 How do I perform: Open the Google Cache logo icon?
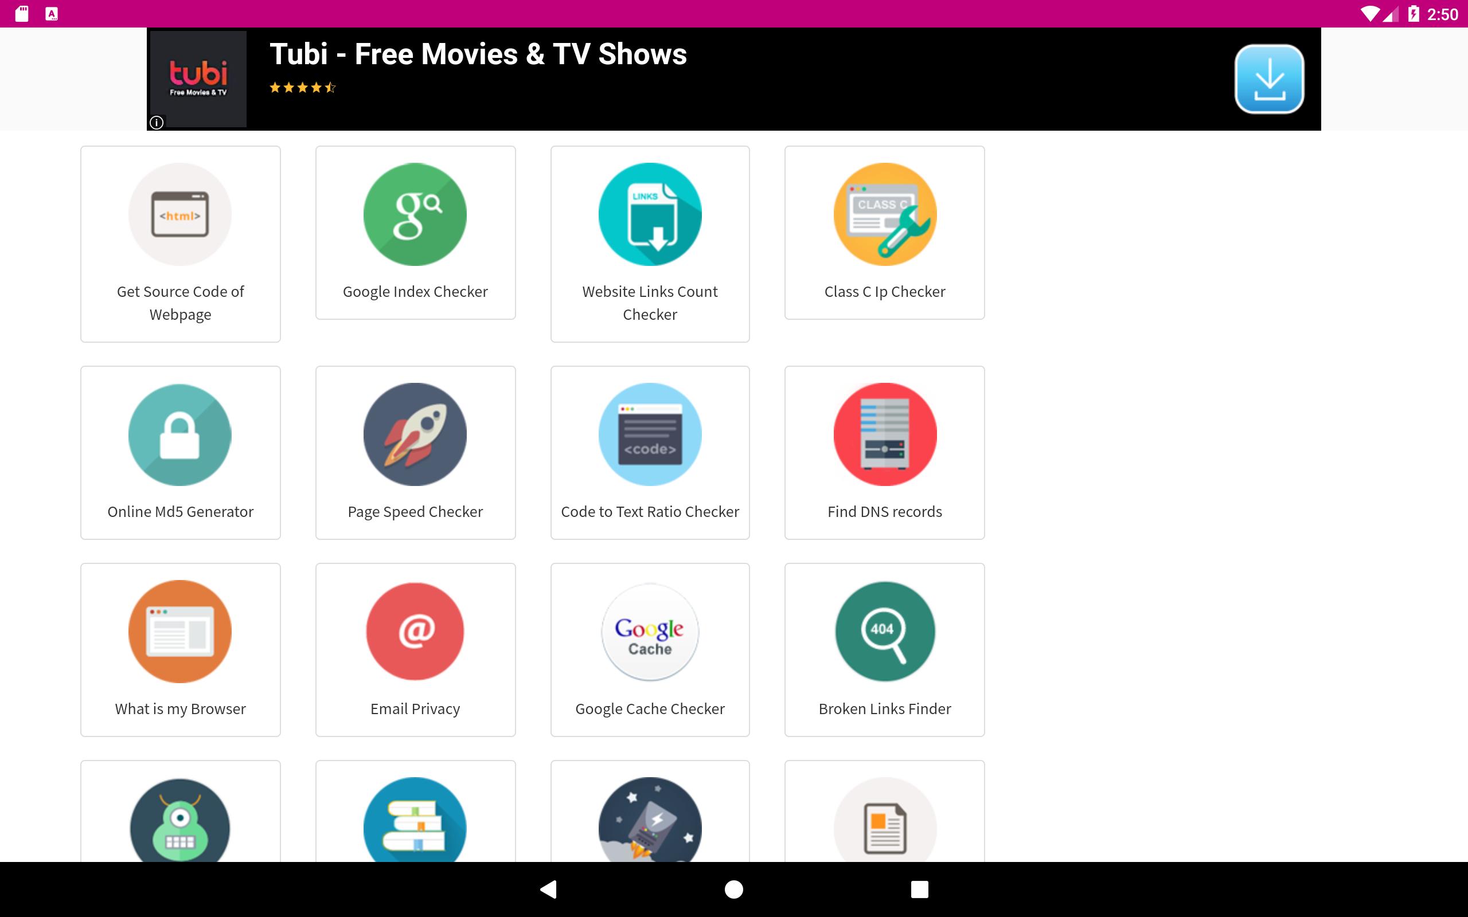[650, 632]
